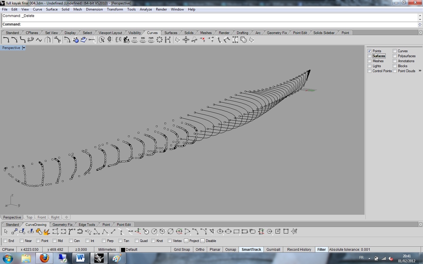This screenshot has height=264, width=423.
Task: Switch to the Front viewport tab
Action: pos(41,217)
